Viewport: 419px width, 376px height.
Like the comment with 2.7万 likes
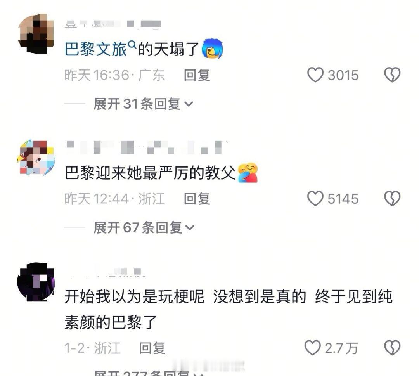click(x=312, y=348)
